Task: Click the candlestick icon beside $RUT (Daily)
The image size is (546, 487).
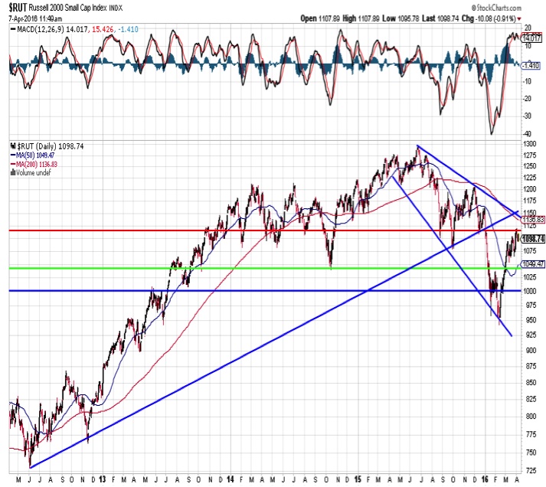Action: click(x=13, y=146)
